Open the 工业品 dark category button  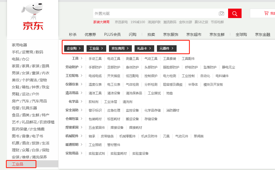[x=96, y=48]
